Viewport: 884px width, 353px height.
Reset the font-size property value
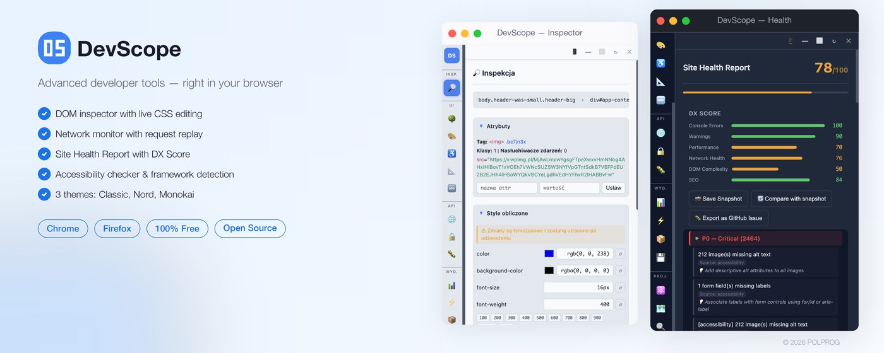coord(620,287)
